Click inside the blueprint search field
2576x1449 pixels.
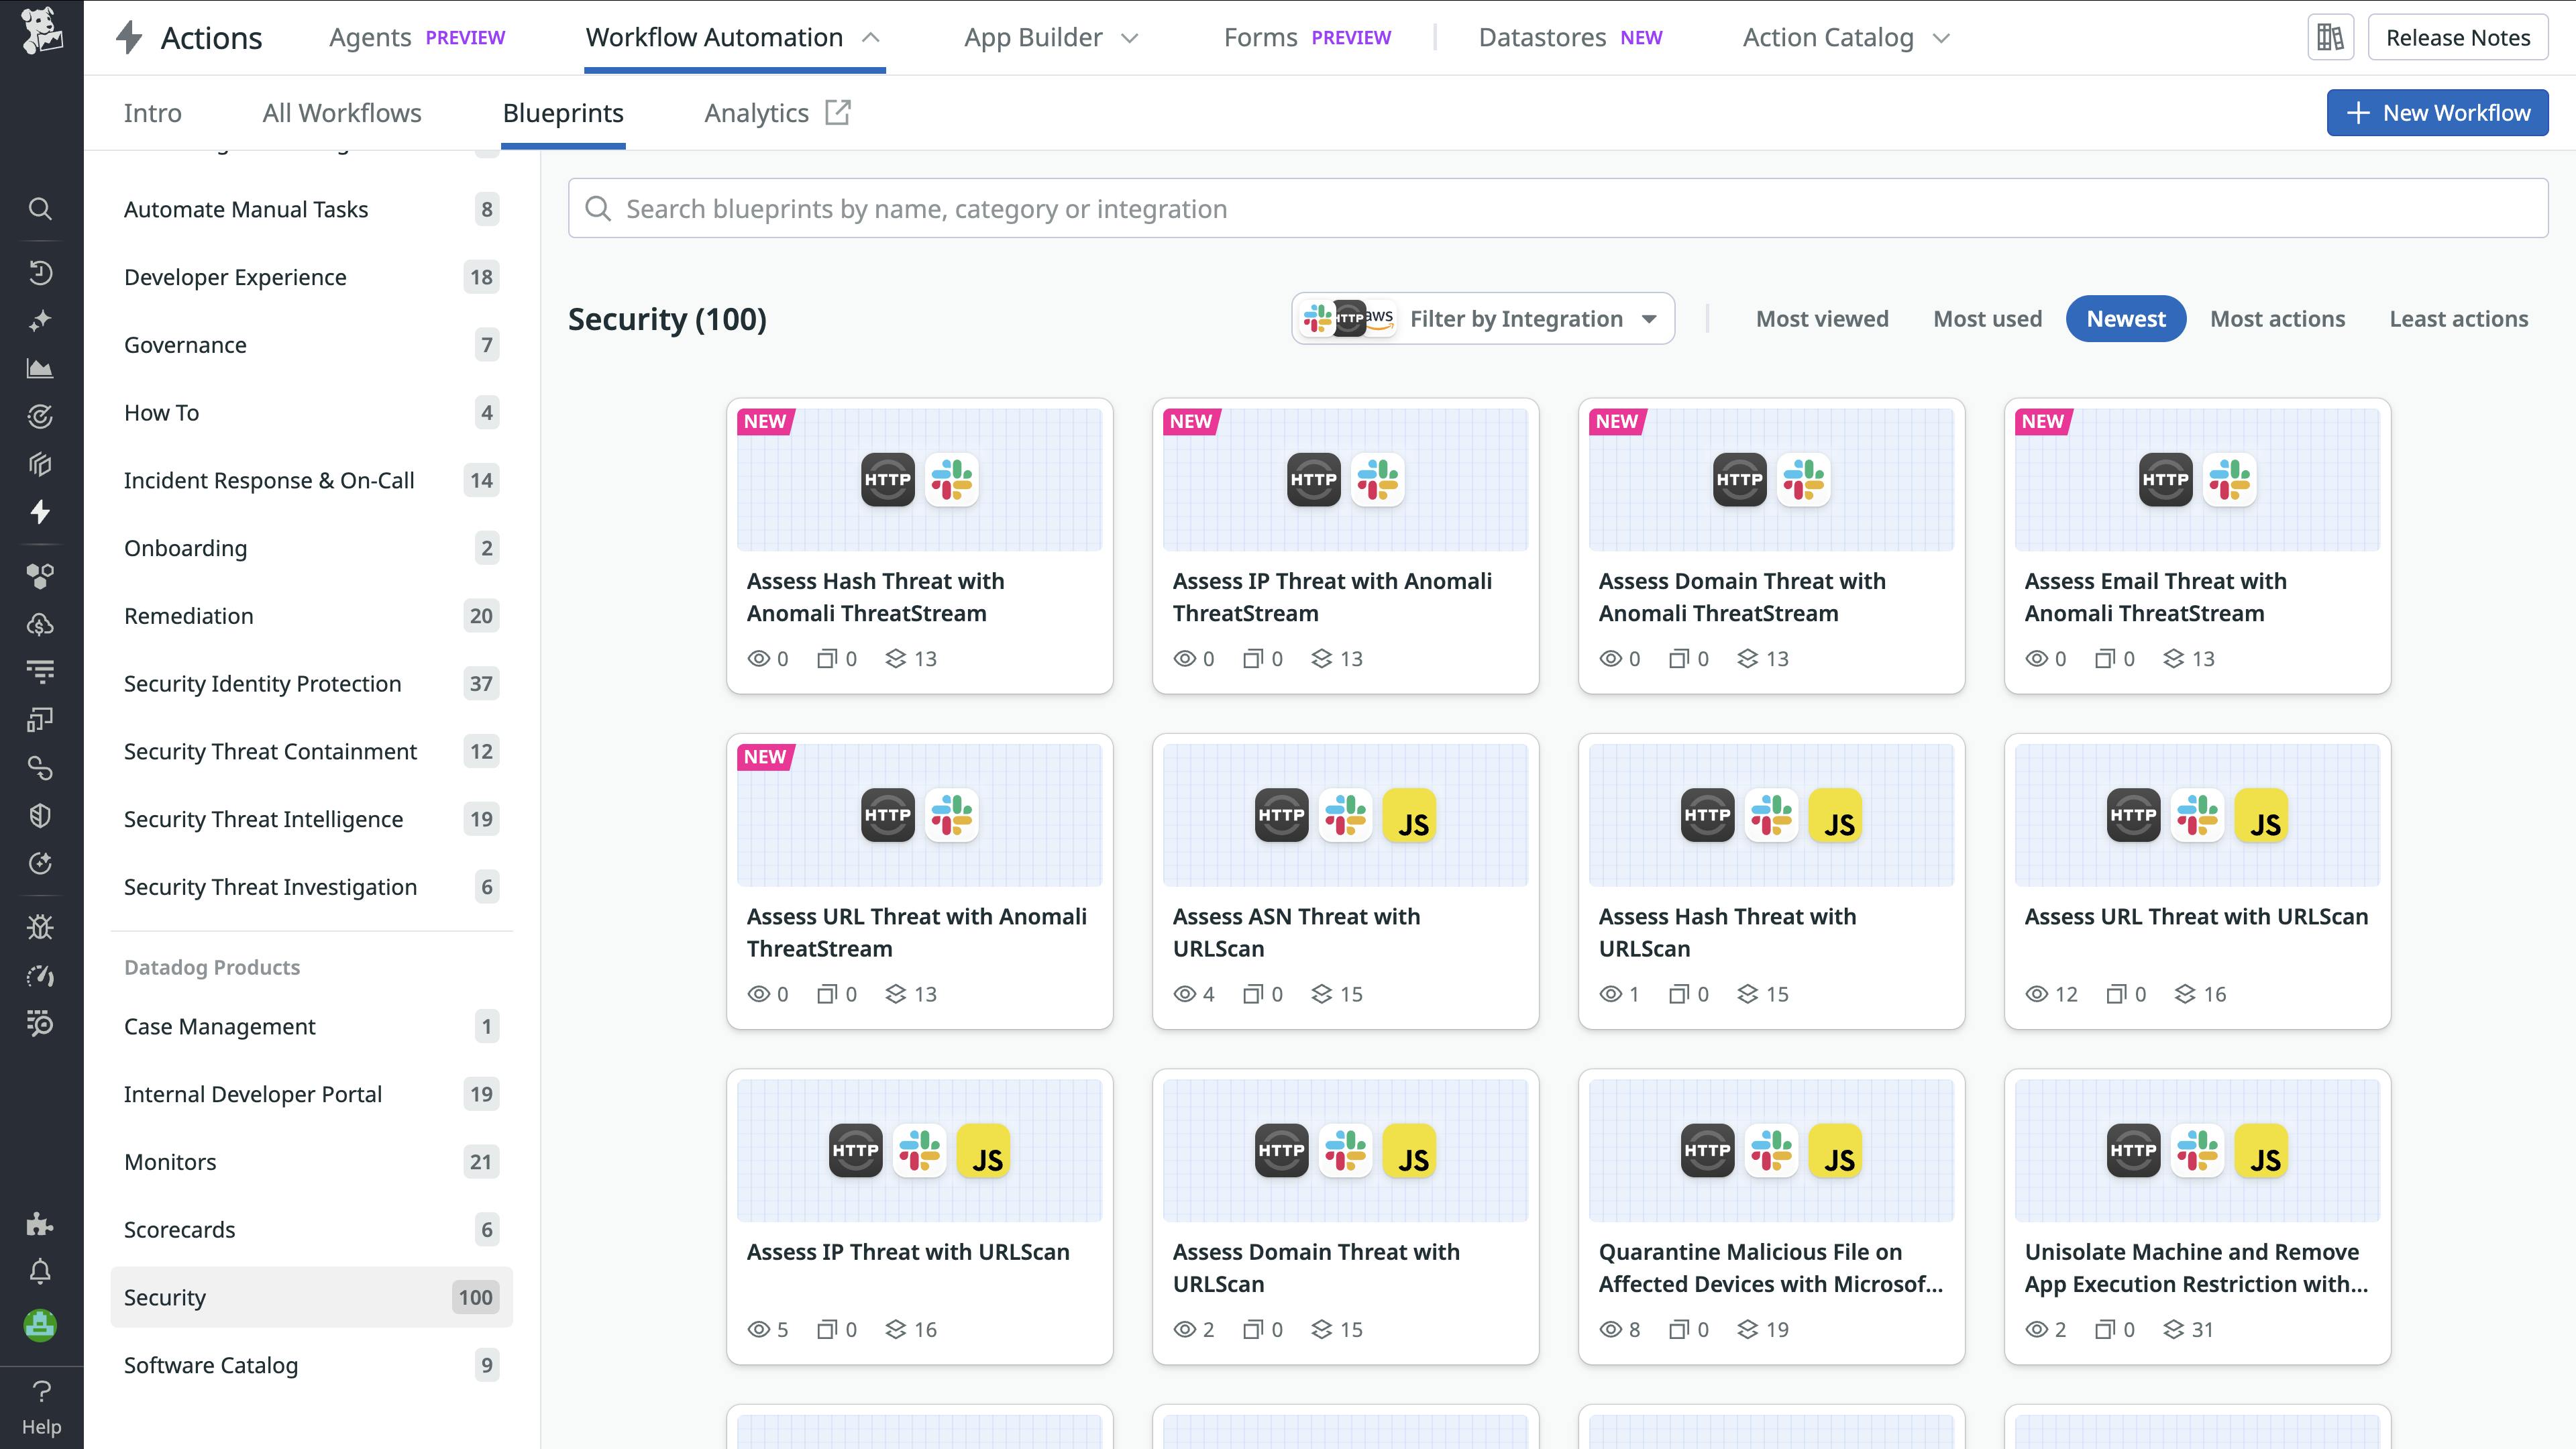click(x=1200, y=208)
